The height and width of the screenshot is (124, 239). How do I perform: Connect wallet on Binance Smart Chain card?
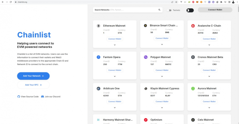(x=162, y=38)
